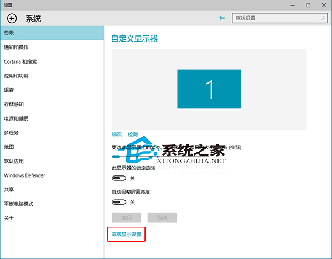Toggle 此显示器的锁定旋转 switch
This screenshot has width=332, height=259.
(119, 178)
